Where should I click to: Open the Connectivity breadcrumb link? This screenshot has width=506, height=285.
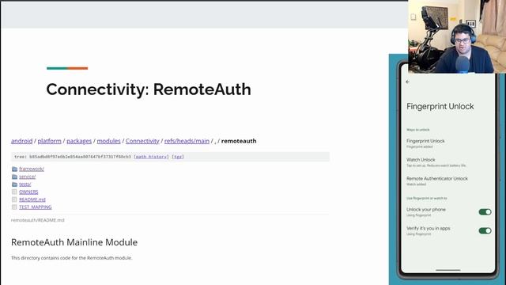coord(142,141)
